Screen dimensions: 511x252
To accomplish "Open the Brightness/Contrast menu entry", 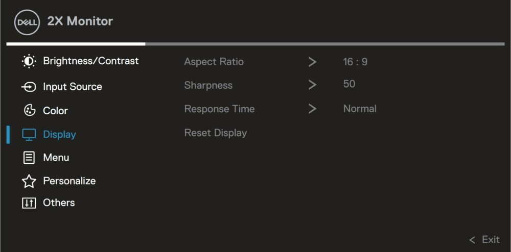I will tap(91, 61).
